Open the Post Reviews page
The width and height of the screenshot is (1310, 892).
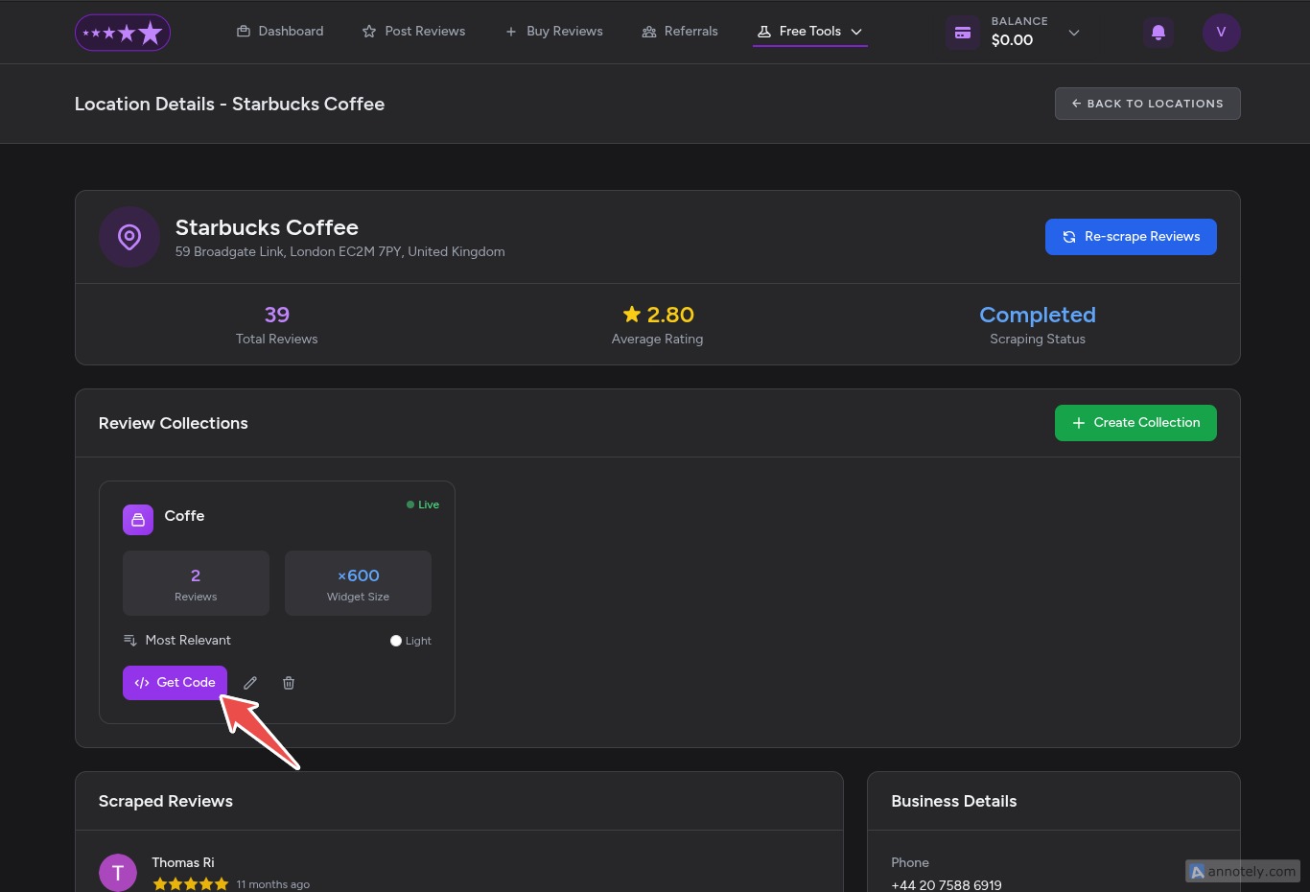tap(414, 32)
